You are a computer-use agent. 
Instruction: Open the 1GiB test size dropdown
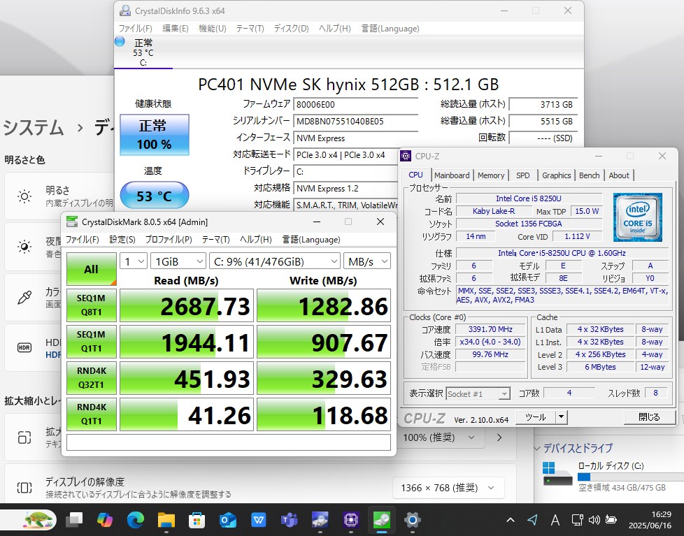coord(178,261)
